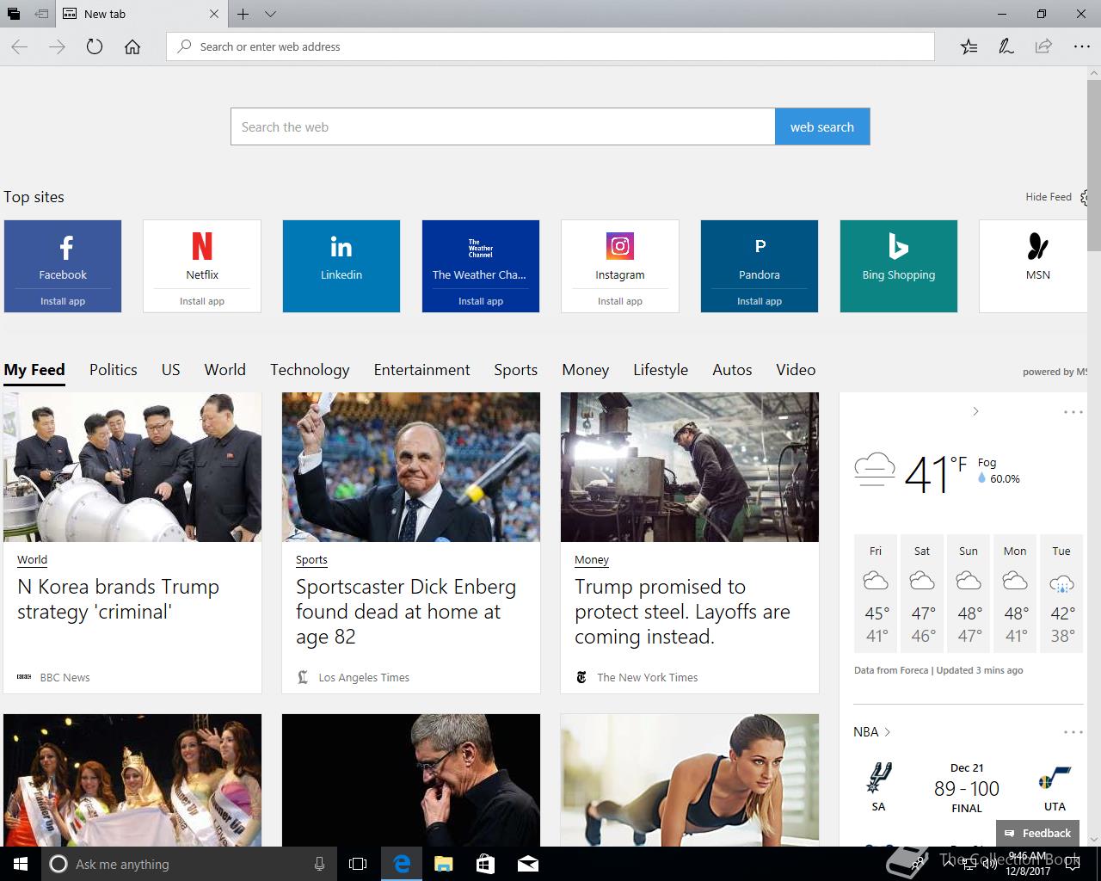
Task: Install app under Netflix tile
Action: [202, 301]
